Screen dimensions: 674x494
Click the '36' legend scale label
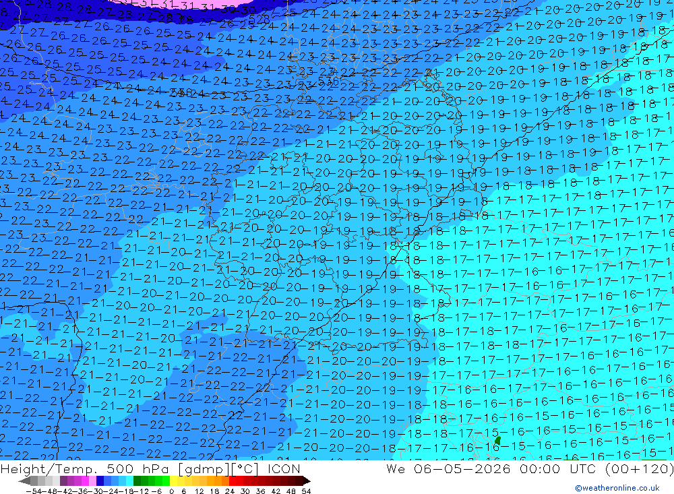[260, 491]
